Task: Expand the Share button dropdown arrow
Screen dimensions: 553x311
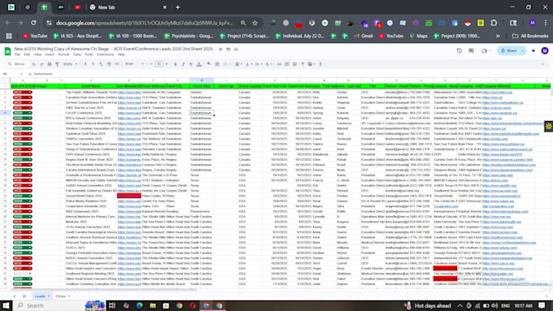Action: [x=523, y=50]
